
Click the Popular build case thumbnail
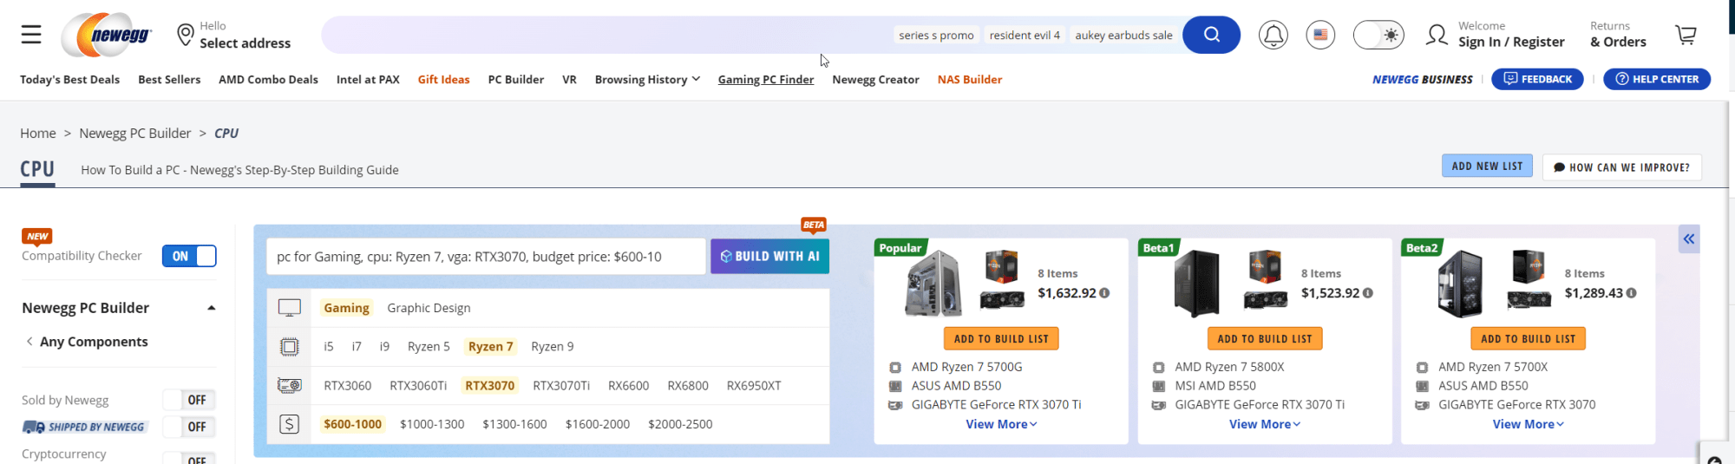(x=933, y=284)
